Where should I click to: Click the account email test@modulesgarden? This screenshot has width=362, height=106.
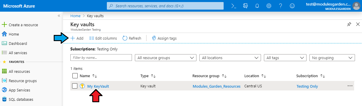coord(328,4)
